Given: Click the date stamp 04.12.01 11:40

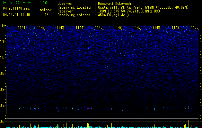Looking at the screenshot, I should 16,15.
